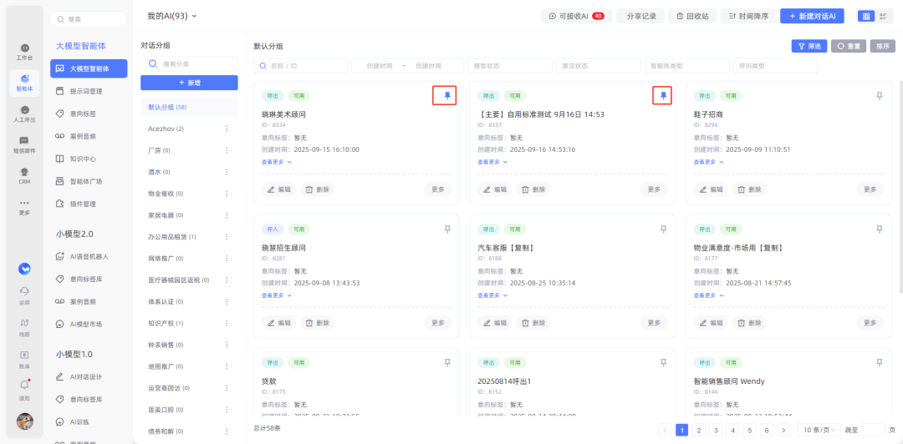
Task: Open the 通知 notification bell icon
Action: [x=24, y=389]
